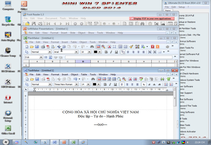The image size is (211, 145).
Task: Click the Undo icon in TextMaker toolbar
Action: (75, 79)
